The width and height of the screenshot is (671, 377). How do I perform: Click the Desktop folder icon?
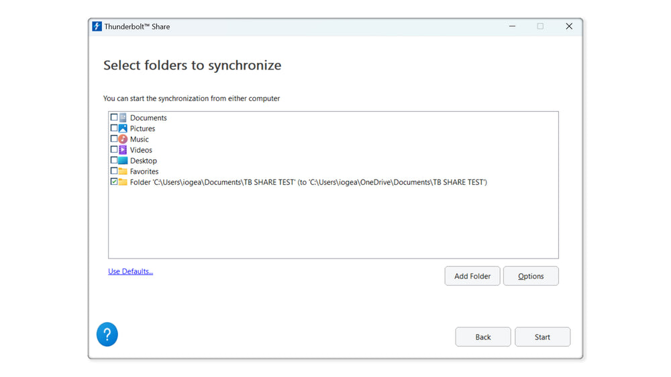point(123,161)
